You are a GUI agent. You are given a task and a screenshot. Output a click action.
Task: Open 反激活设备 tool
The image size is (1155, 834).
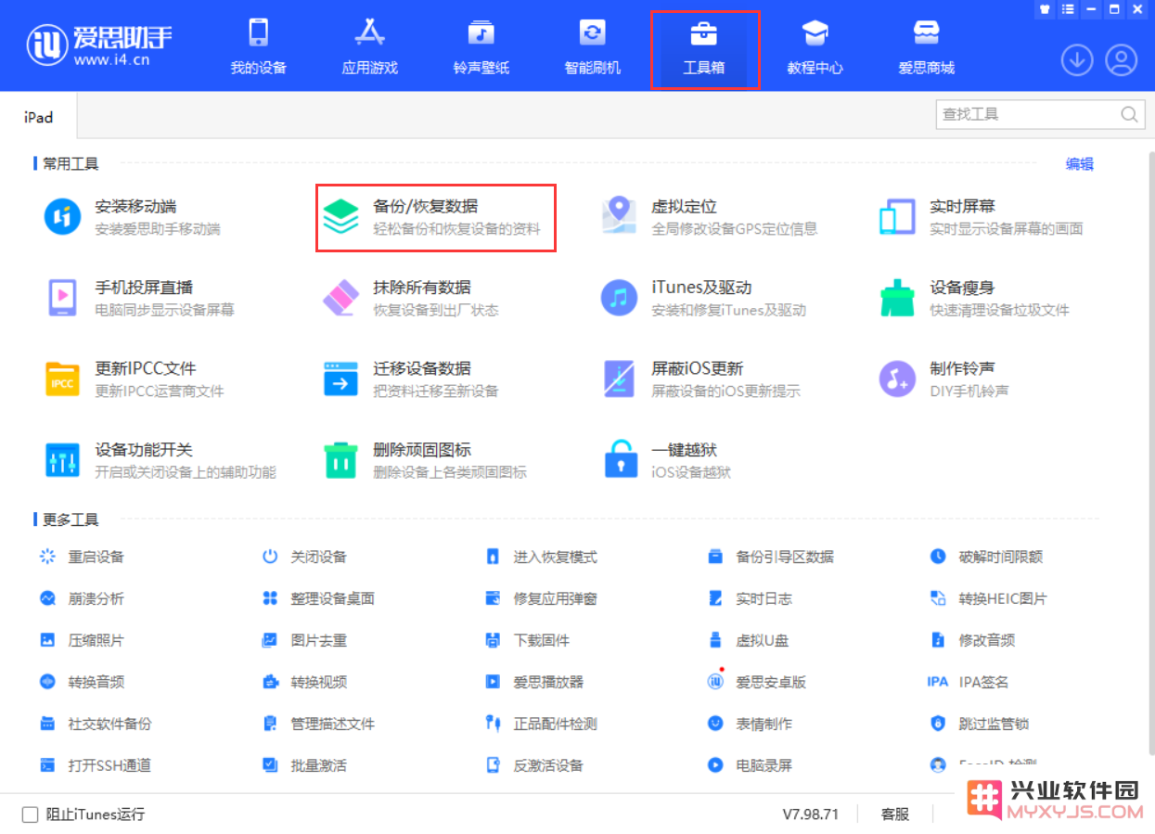coord(535,765)
